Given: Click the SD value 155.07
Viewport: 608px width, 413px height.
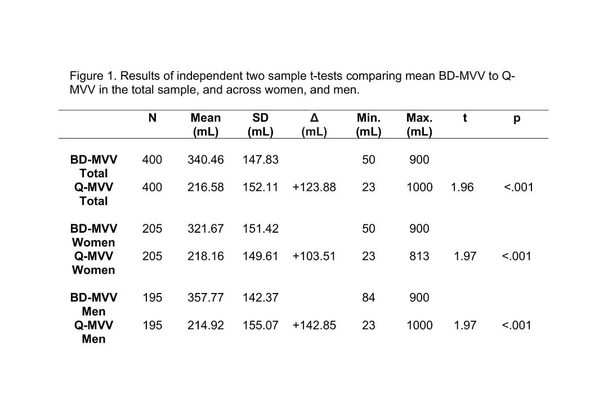Looking at the screenshot, I should click(261, 325).
